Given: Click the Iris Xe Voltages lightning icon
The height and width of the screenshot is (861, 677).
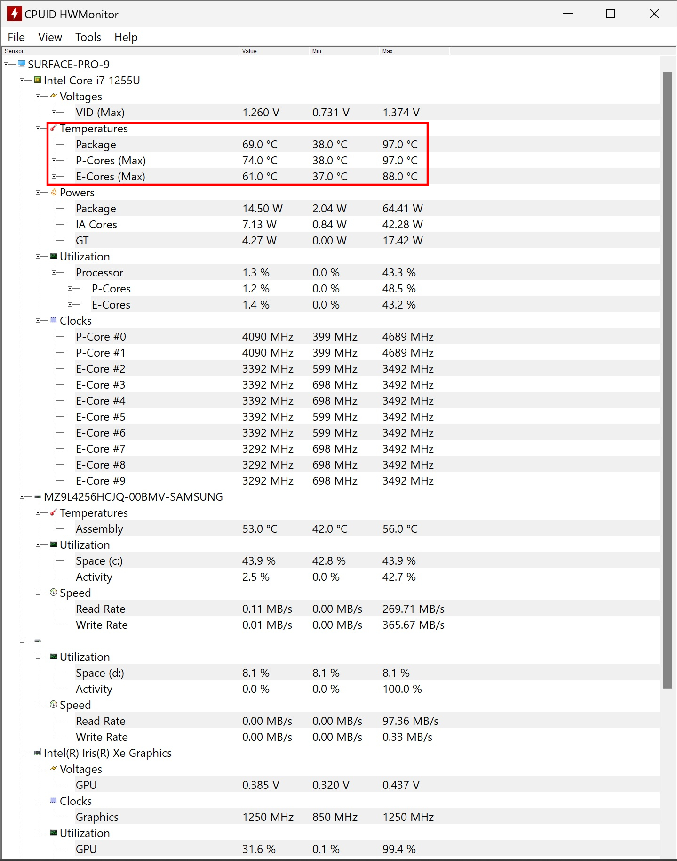Looking at the screenshot, I should pos(54,768).
